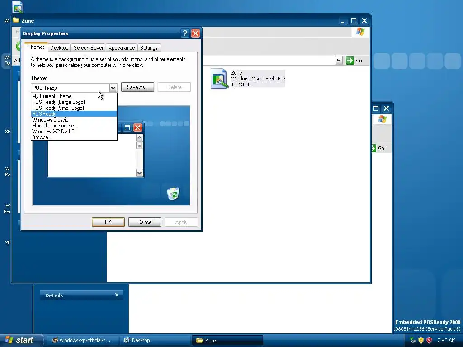This screenshot has height=347, width=463.
Task: Switch to windows-xp-official-t... taskbar item
Action: [82, 340]
